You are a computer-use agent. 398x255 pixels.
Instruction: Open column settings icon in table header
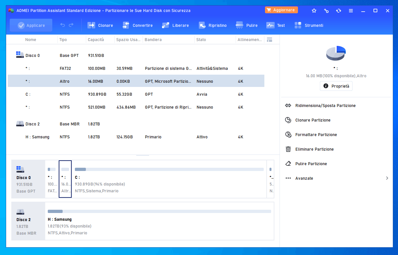270,39
